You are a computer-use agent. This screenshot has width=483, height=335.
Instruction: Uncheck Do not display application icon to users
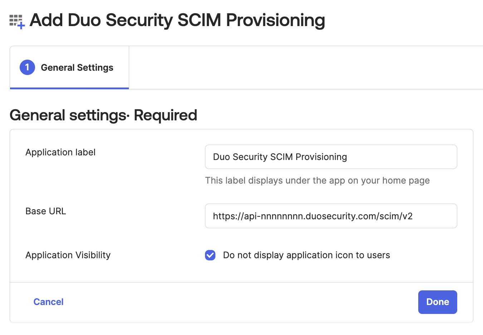point(210,255)
